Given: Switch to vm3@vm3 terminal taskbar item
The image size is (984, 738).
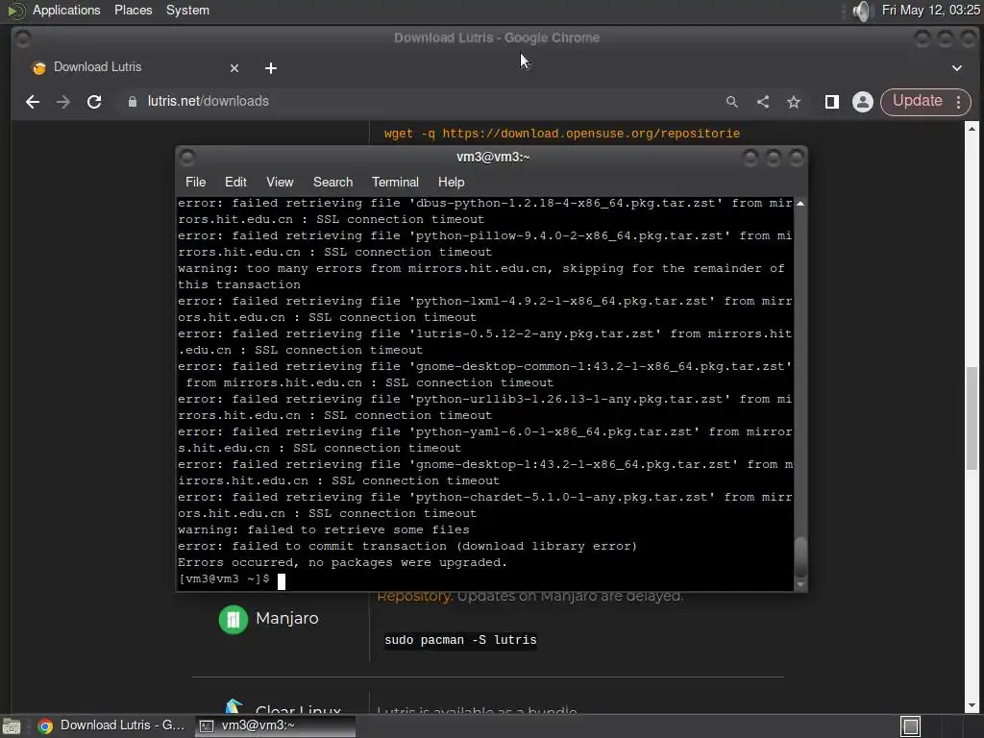Looking at the screenshot, I should point(275,726).
